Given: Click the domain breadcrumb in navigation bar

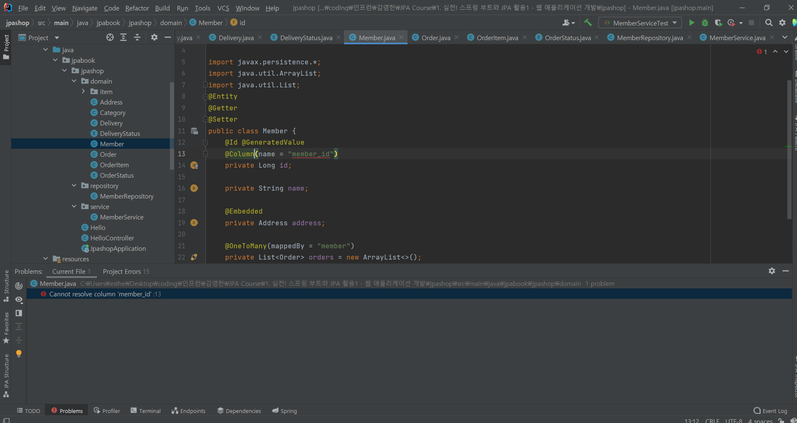Looking at the screenshot, I should pyautogui.click(x=171, y=23).
